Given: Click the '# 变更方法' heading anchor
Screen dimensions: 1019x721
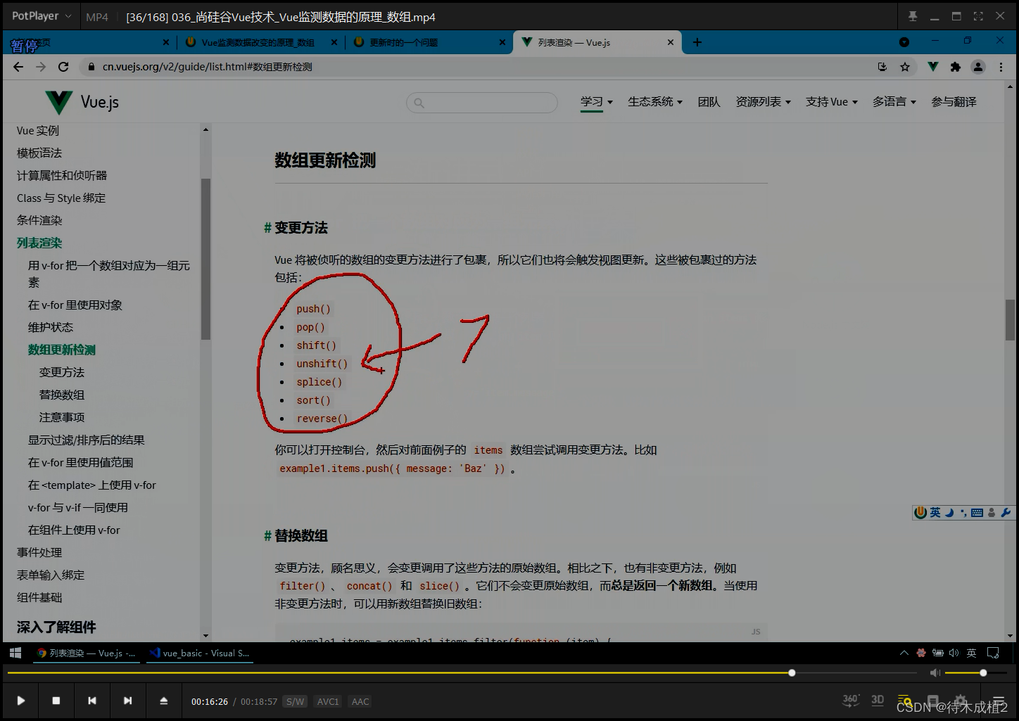Looking at the screenshot, I should 267,228.
